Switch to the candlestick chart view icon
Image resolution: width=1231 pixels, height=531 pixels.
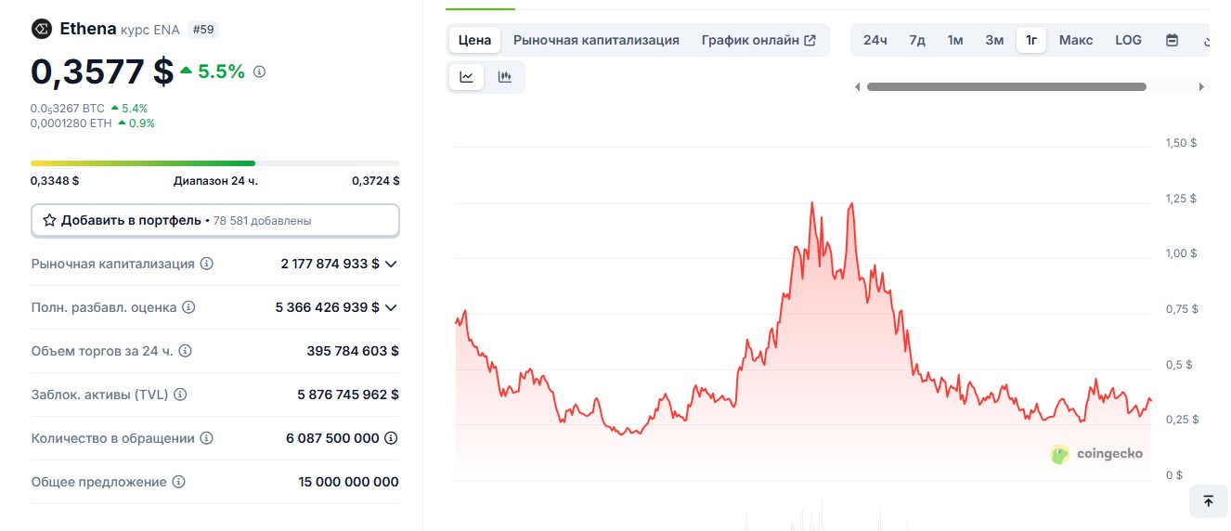505,77
